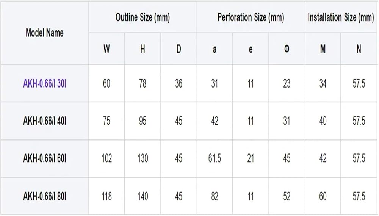Click the Installation Size (mm) header
379x216 pixels.
tap(341, 17)
